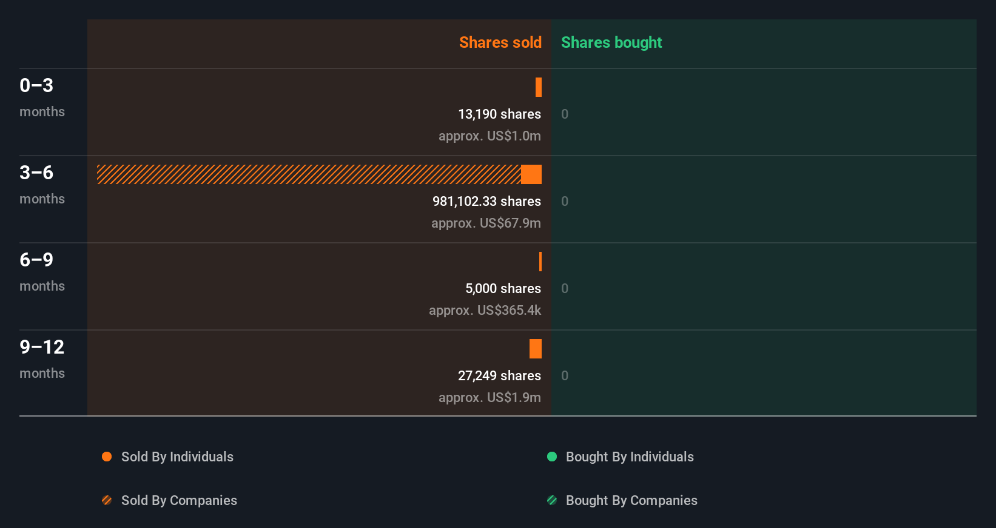The height and width of the screenshot is (528, 996).
Task: Click the 981,102.33 shares value
Action: pyautogui.click(x=486, y=201)
